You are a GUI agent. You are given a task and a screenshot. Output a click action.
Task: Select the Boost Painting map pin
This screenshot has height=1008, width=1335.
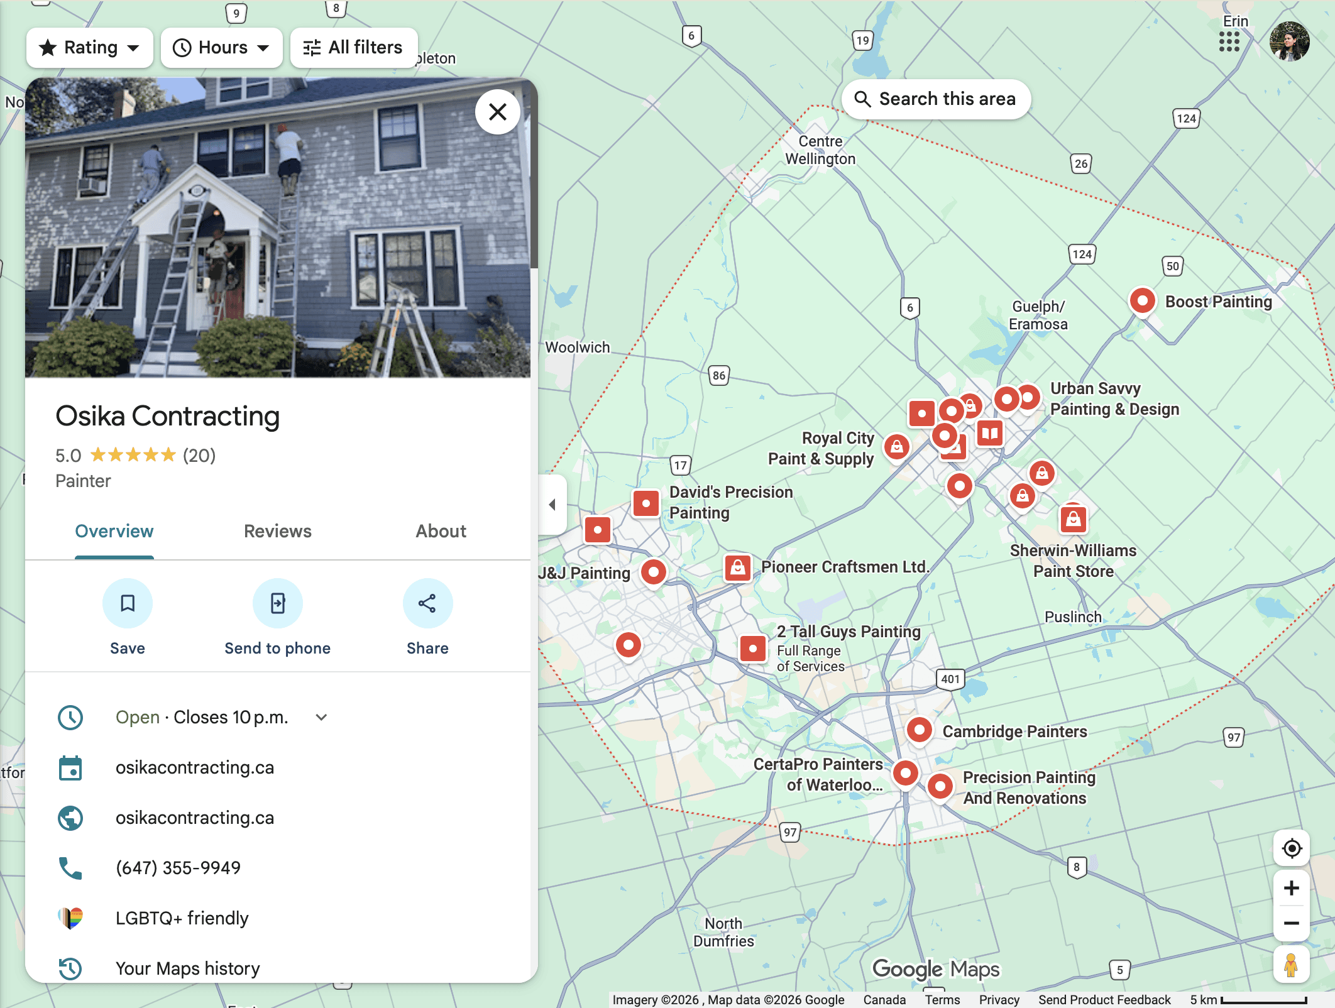coord(1143,301)
